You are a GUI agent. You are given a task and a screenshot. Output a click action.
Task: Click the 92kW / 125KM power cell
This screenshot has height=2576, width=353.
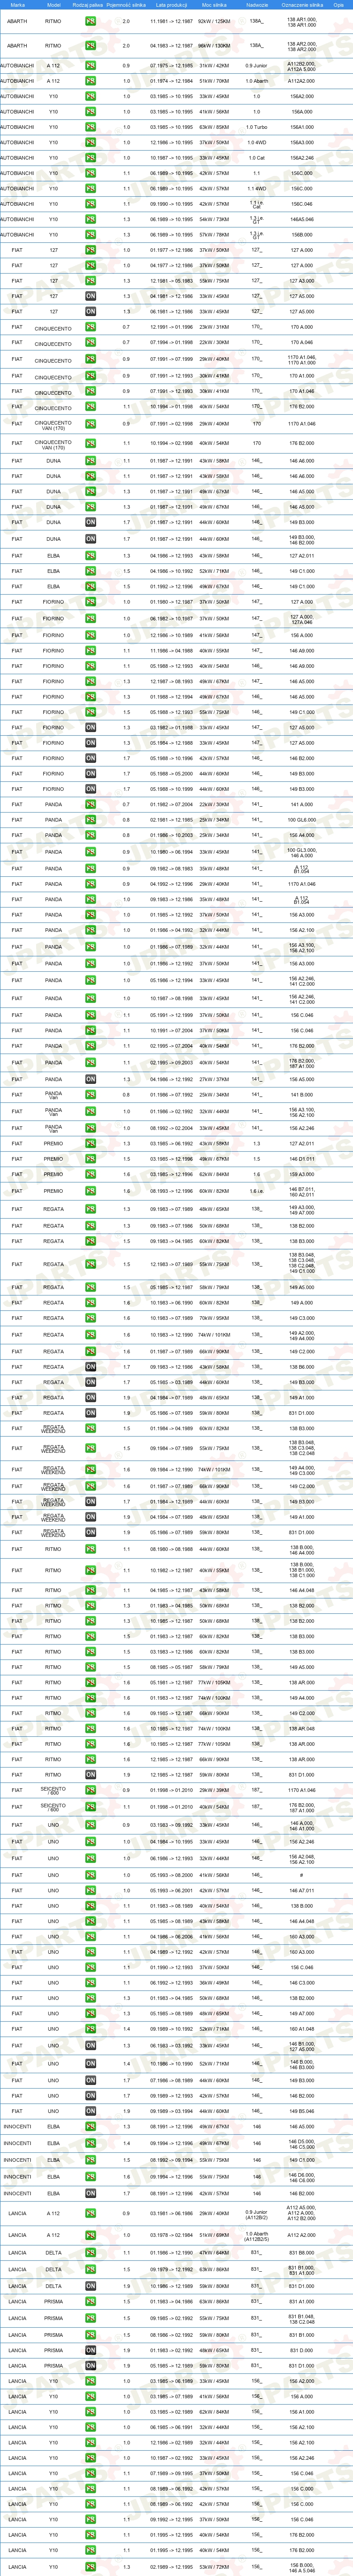pos(214,21)
